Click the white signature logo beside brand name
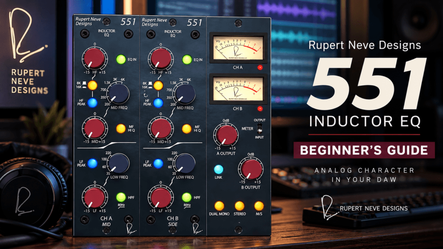Image resolution: width=443 pixels, height=249 pixels. 329,207
